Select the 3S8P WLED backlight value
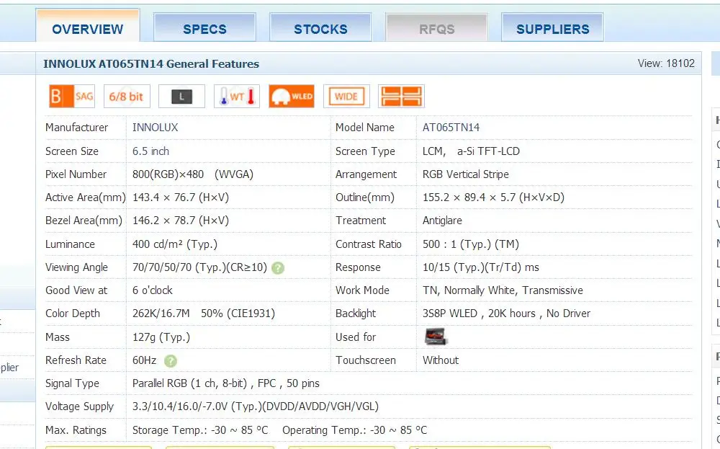The height and width of the screenshot is (449, 720). click(x=506, y=313)
